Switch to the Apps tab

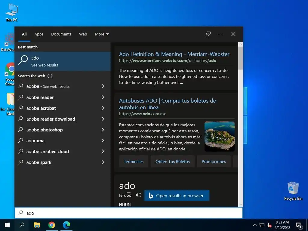point(39,34)
